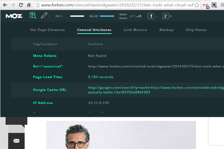Open the Http Status tab

(x=196, y=30)
